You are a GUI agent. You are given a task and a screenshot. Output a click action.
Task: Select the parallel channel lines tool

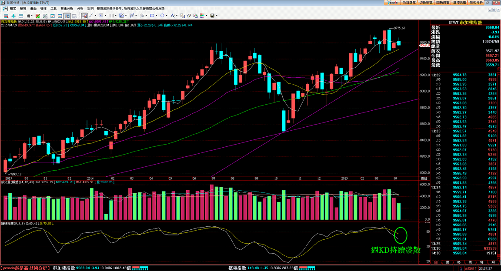click(132, 16)
